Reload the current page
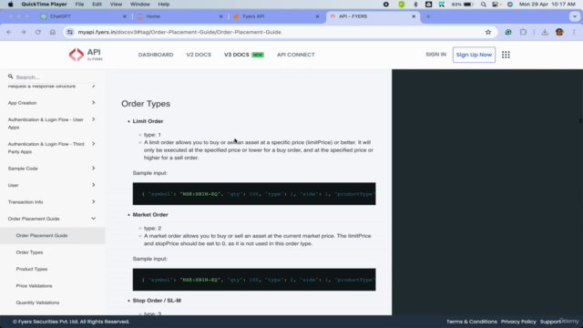Image resolution: width=583 pixels, height=328 pixels. point(38,32)
